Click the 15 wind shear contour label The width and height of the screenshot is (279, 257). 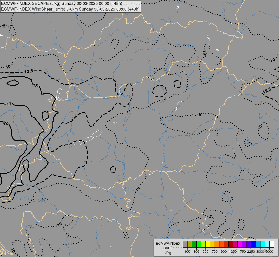point(35,86)
